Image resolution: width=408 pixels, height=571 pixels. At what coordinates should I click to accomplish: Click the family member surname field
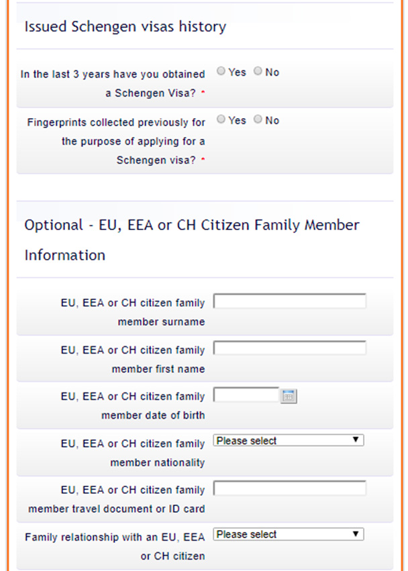coord(290,301)
